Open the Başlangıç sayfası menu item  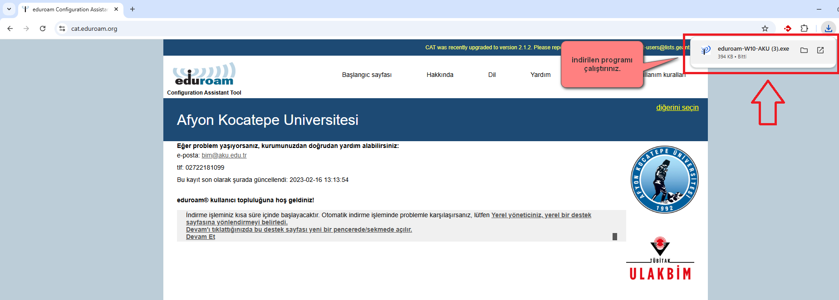coord(367,75)
